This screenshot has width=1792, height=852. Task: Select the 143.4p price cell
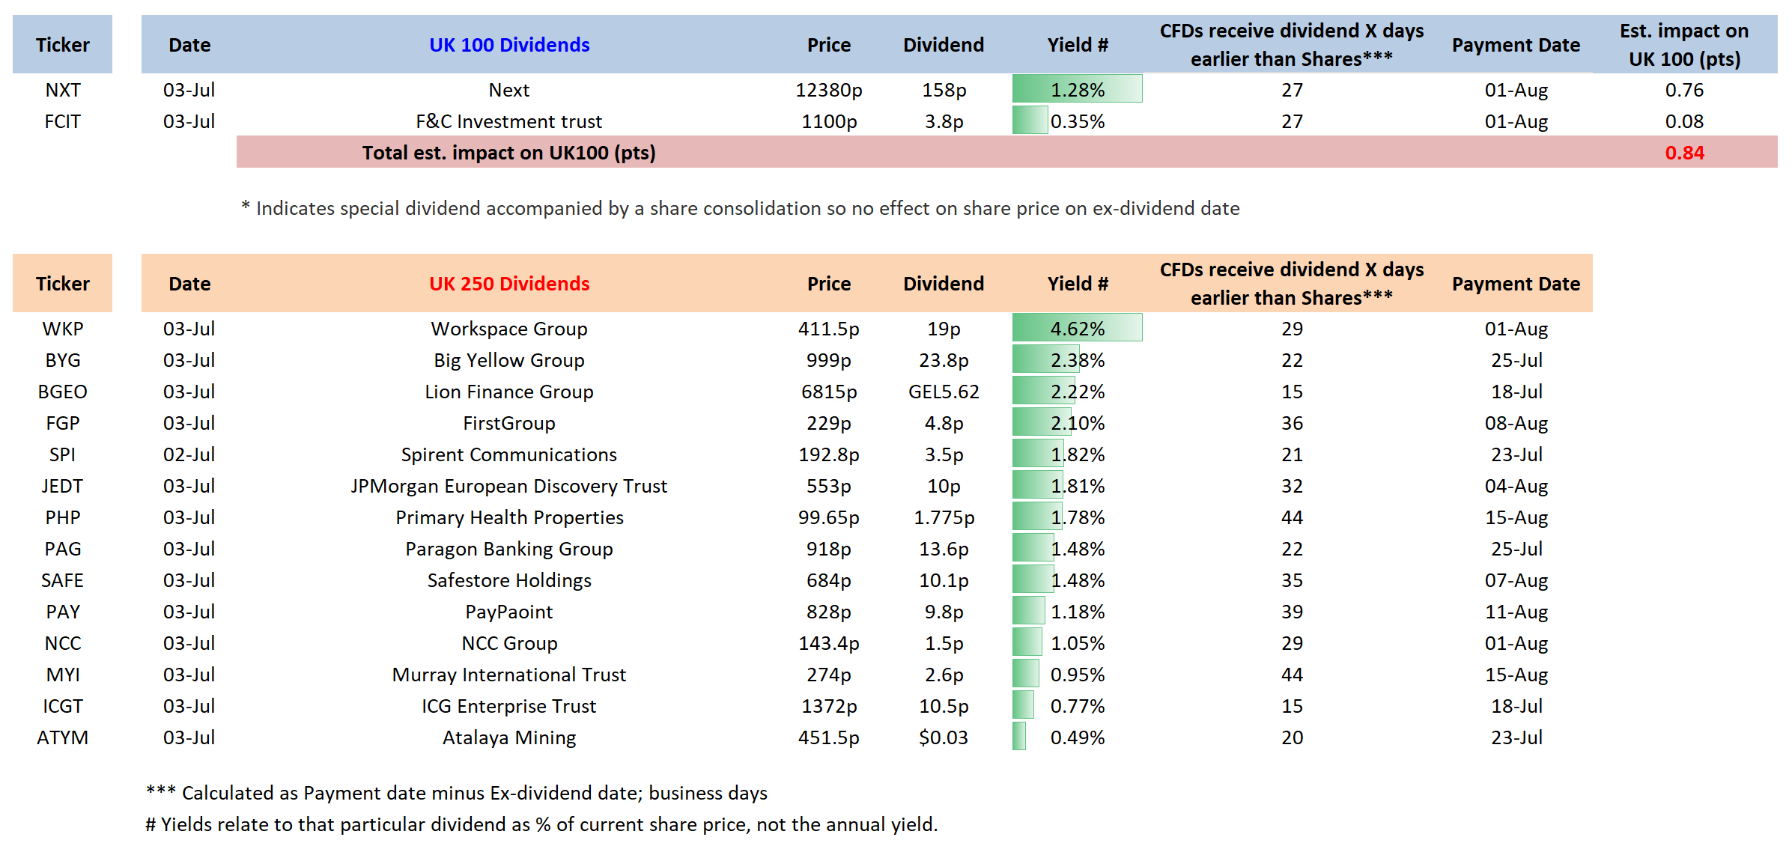click(x=829, y=643)
